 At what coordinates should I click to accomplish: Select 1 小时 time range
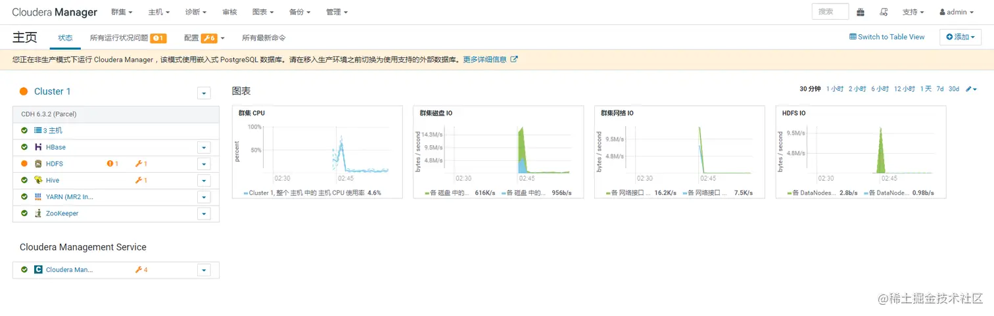[835, 89]
